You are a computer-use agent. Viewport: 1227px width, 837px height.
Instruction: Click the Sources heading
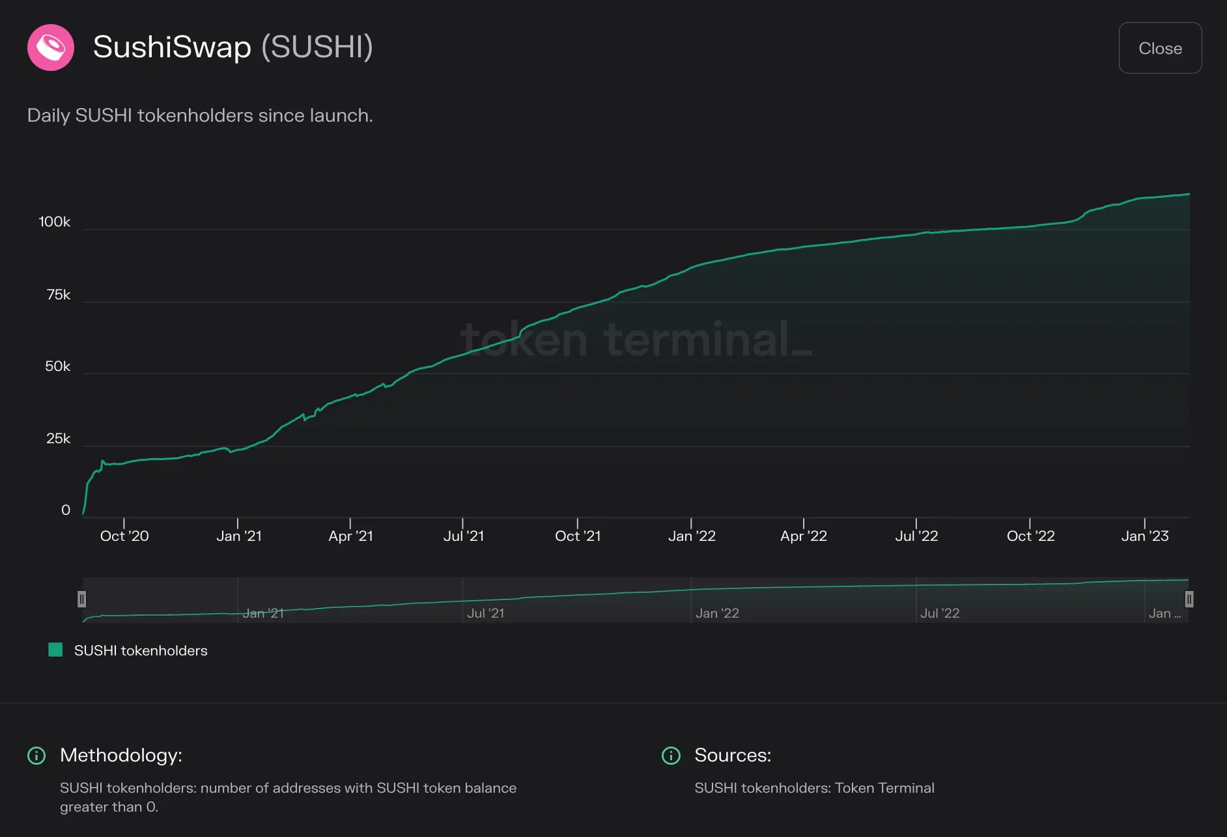(x=733, y=755)
